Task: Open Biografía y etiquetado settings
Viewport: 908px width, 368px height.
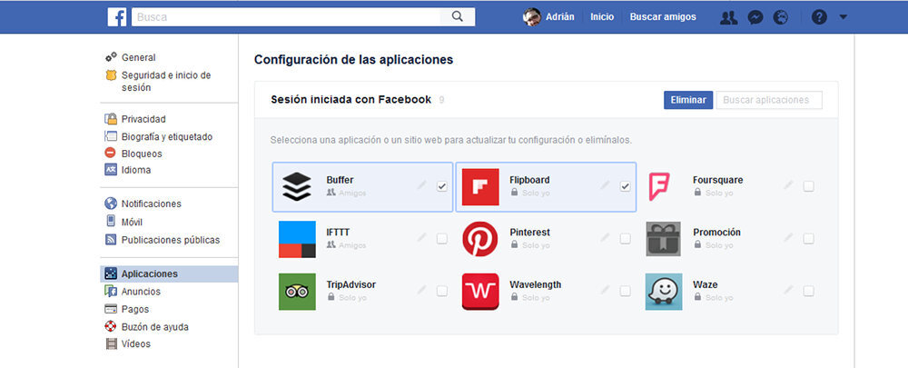Action: (x=169, y=137)
